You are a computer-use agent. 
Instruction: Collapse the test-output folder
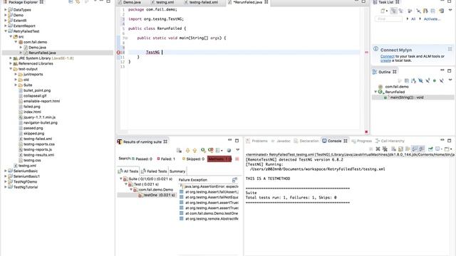[x=11, y=69]
